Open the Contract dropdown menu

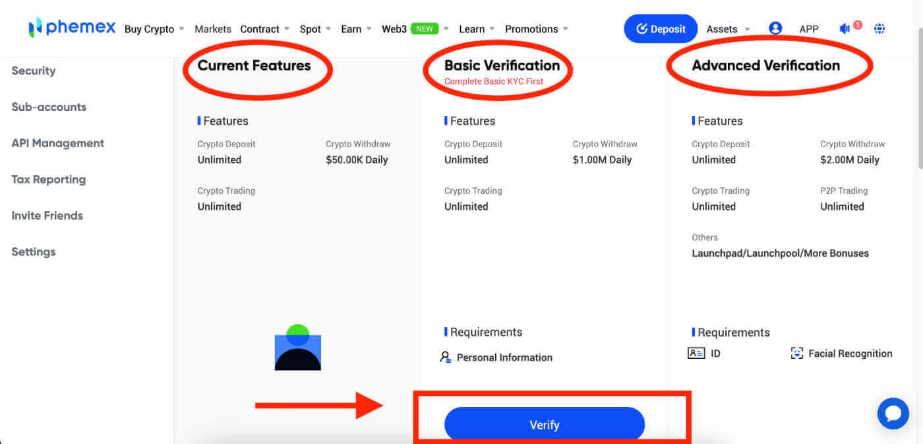click(x=260, y=28)
